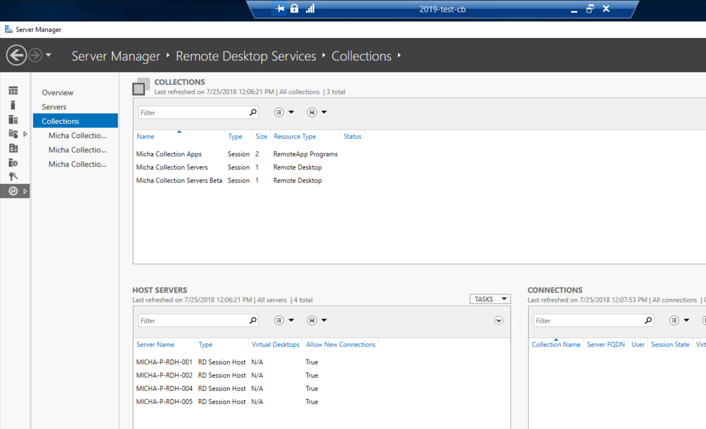Open dropdown arrow beside Collections saved queries

pos(324,112)
